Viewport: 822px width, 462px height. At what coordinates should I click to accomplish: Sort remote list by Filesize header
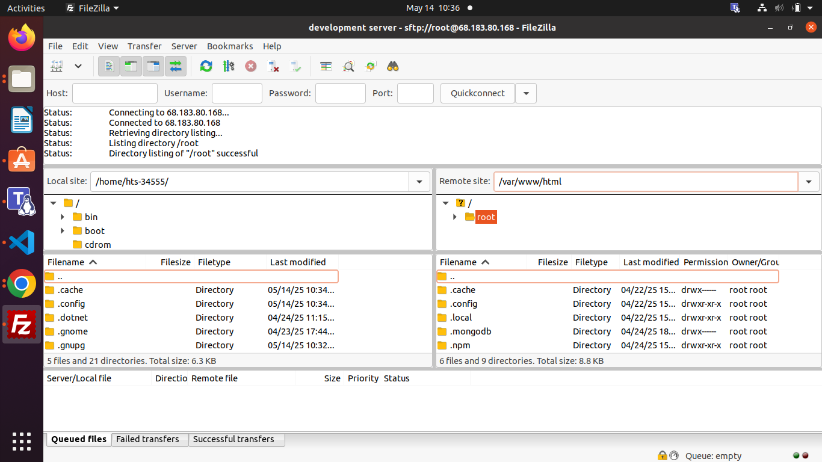(x=549, y=262)
